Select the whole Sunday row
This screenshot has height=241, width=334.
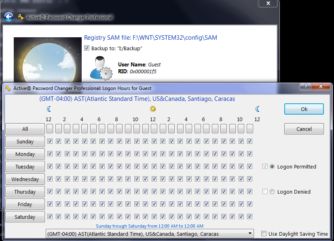(25, 141)
